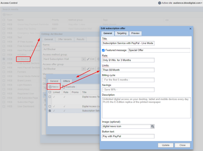Expand the Access offer group dropdown

tap(83, 69)
